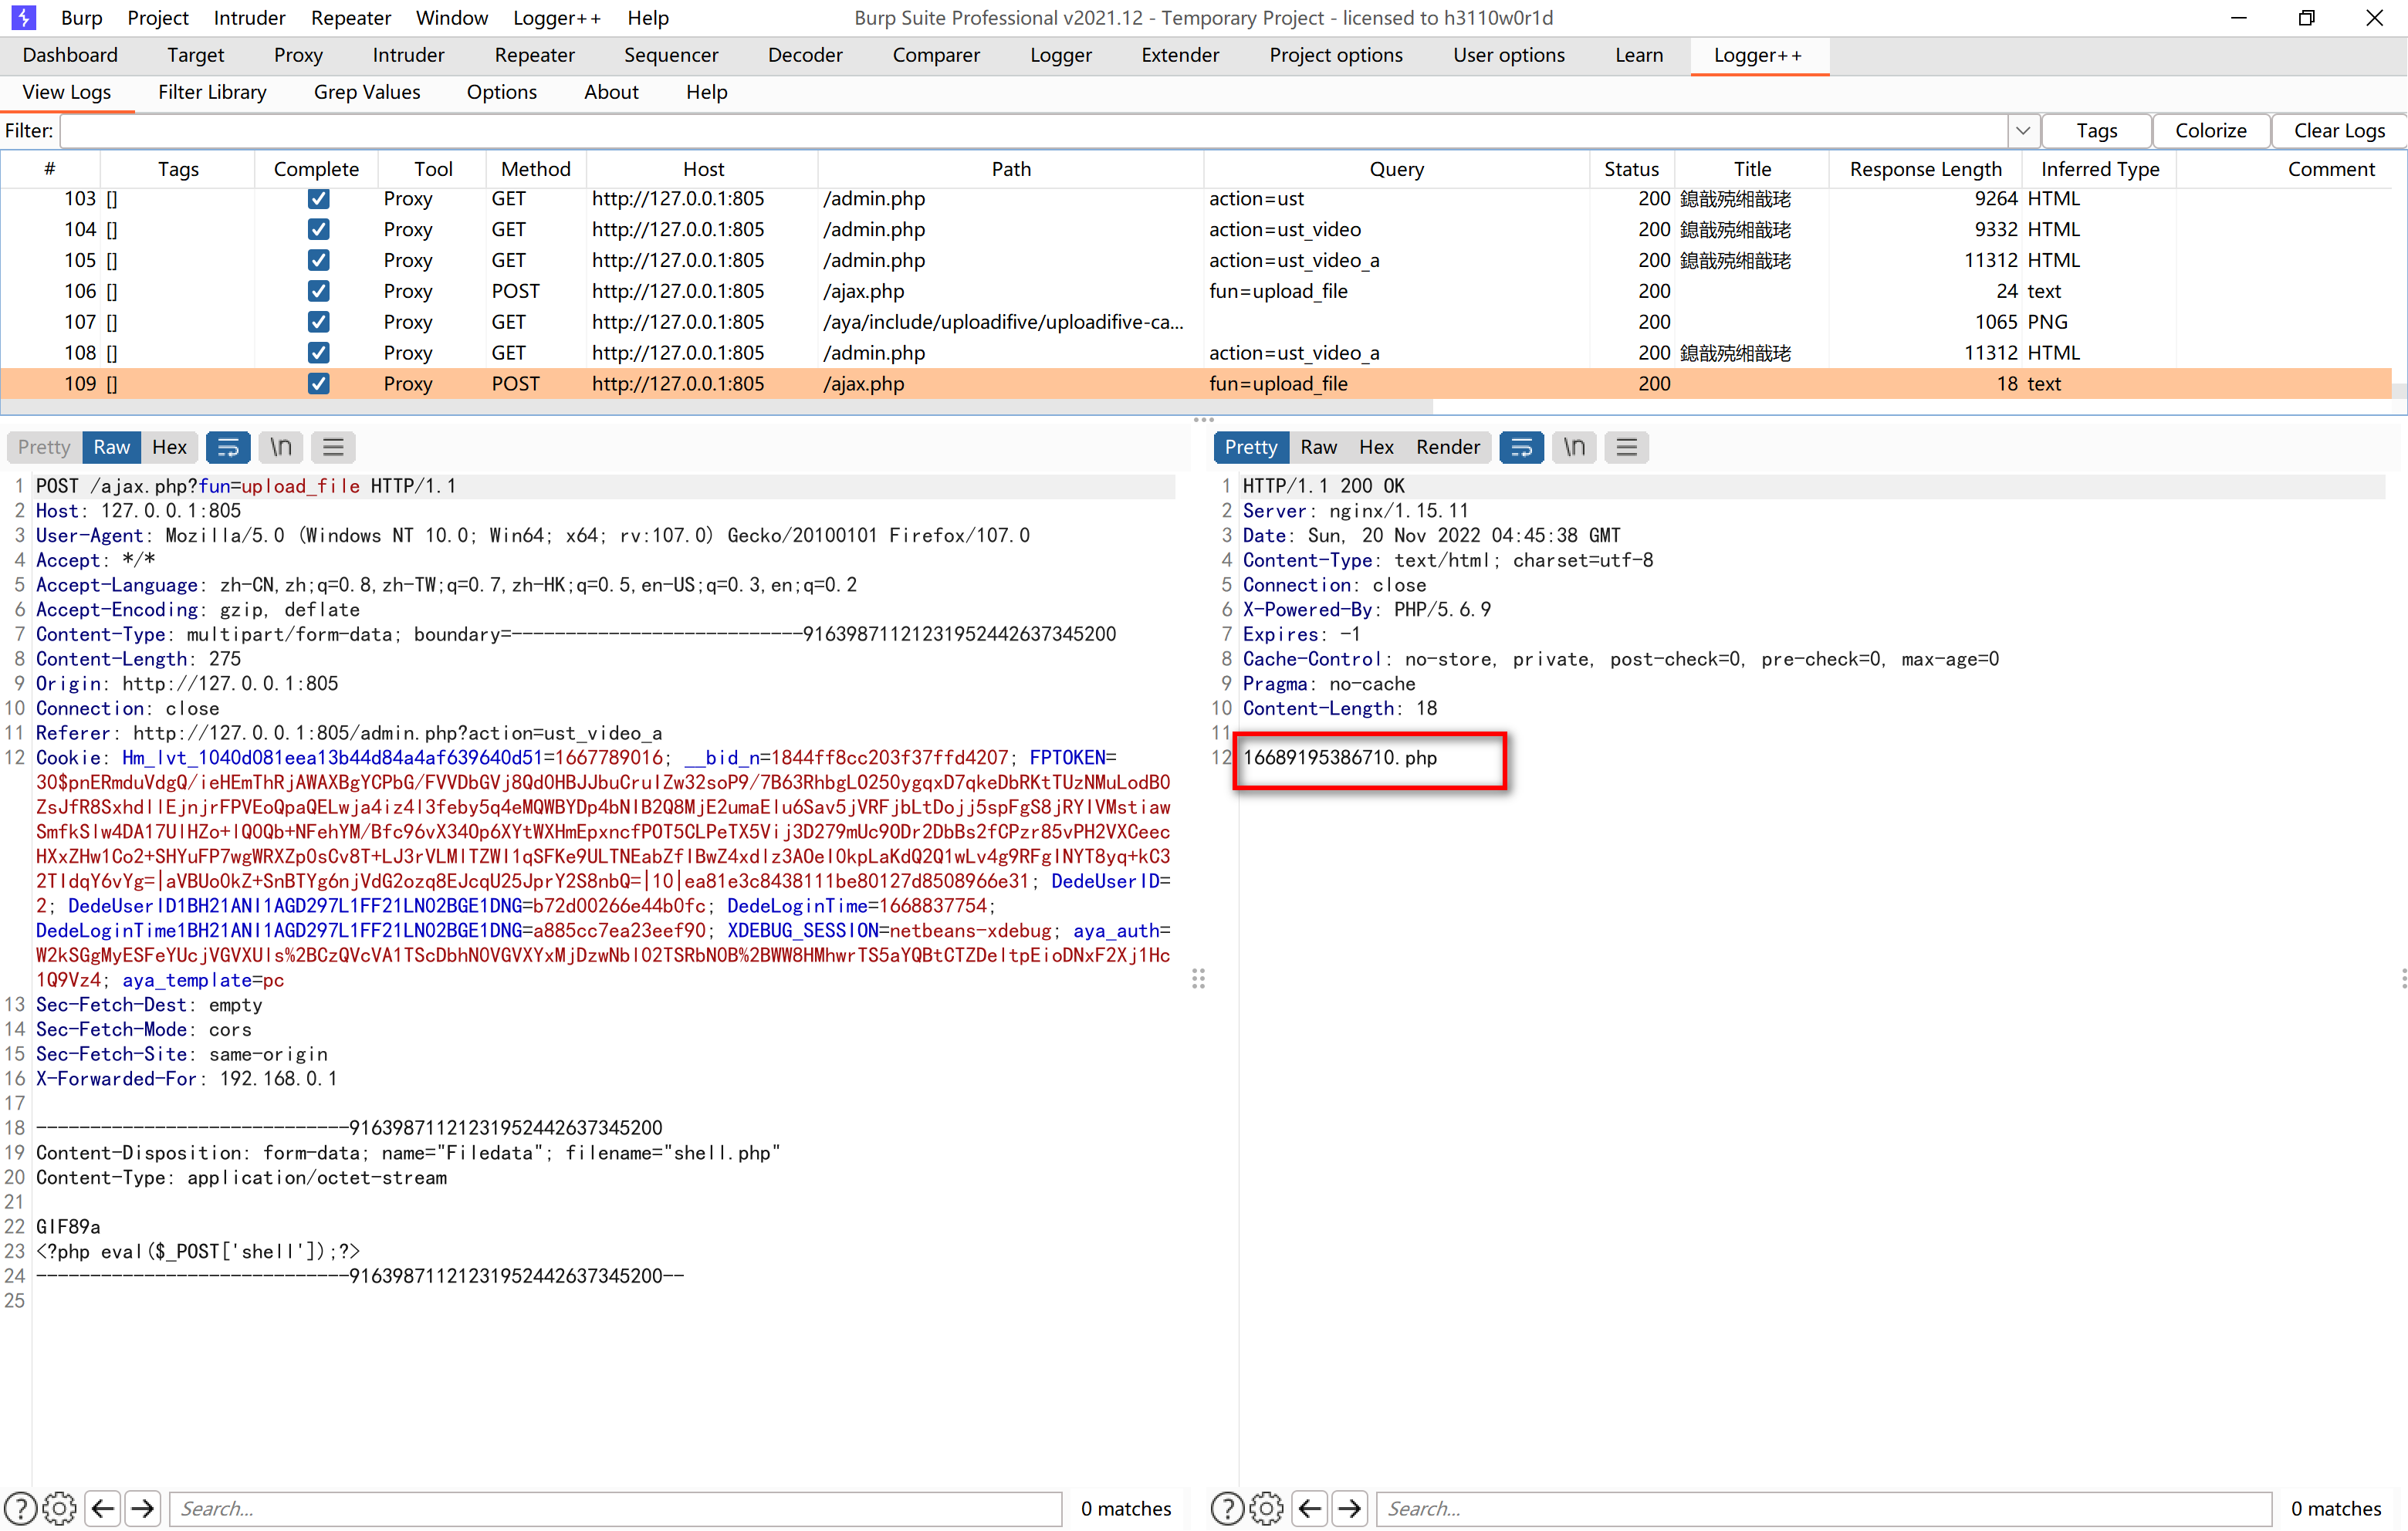Uncheck Complete checkbox for log entry 103
The image size is (2408, 1531).
coord(318,198)
